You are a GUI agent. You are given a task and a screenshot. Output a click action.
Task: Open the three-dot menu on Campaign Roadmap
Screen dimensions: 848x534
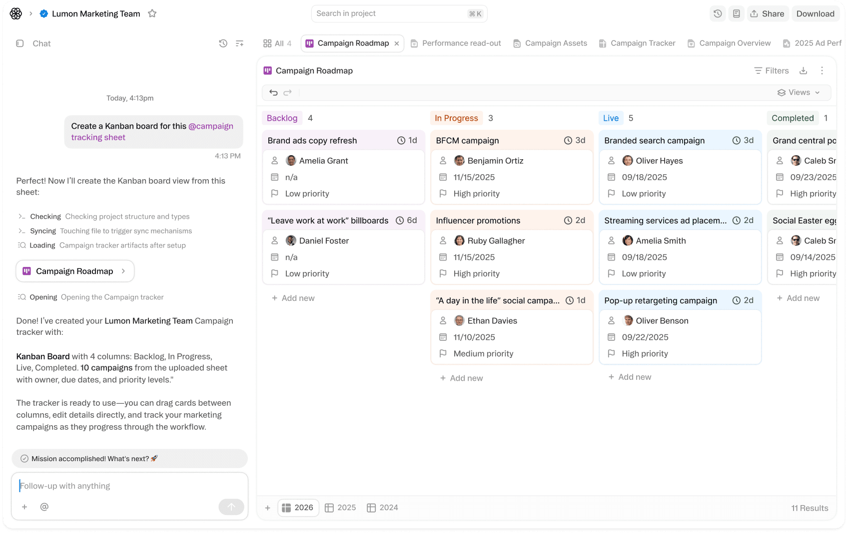(822, 70)
